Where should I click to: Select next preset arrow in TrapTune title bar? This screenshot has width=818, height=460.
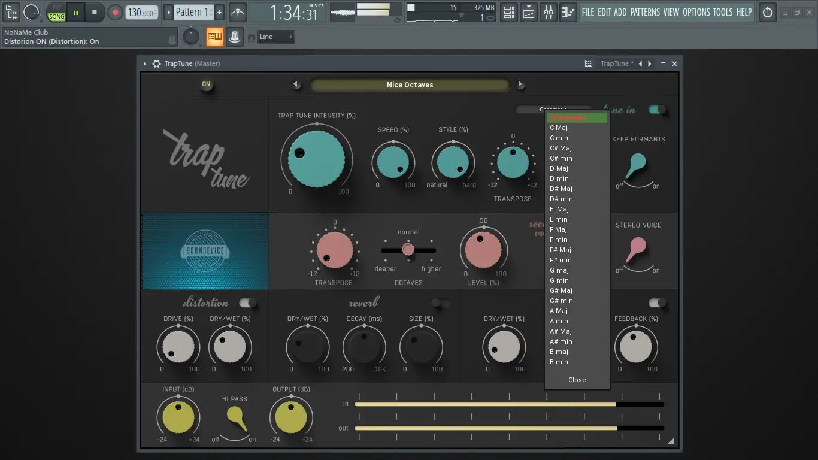click(x=650, y=63)
